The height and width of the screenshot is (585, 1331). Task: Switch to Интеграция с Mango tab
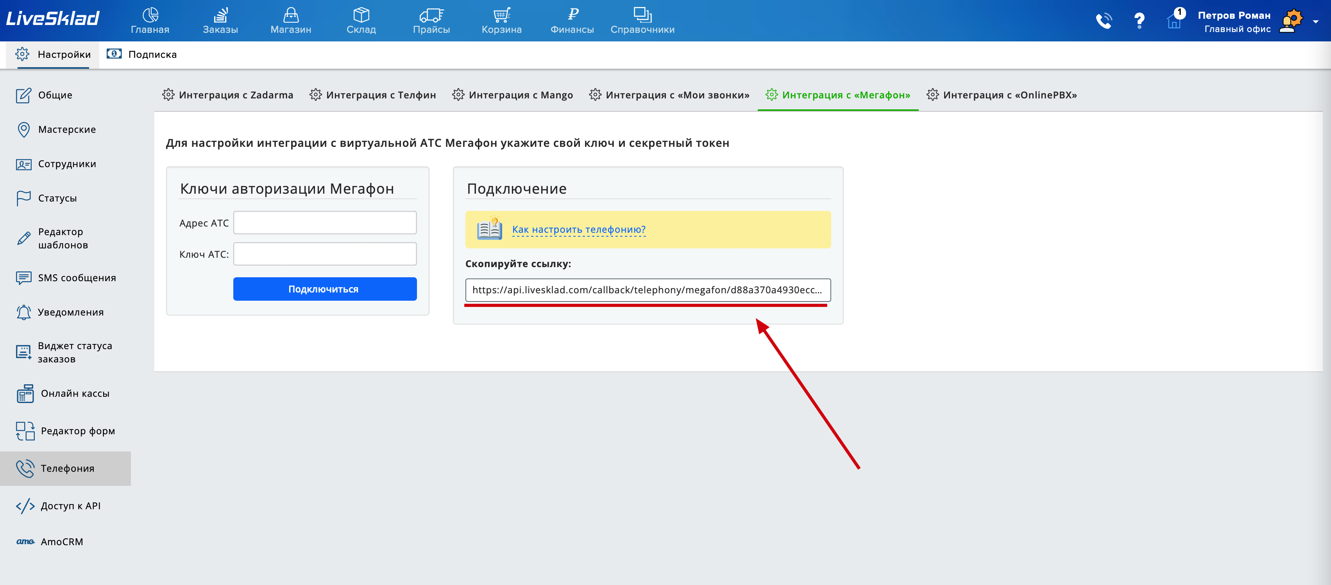(512, 95)
